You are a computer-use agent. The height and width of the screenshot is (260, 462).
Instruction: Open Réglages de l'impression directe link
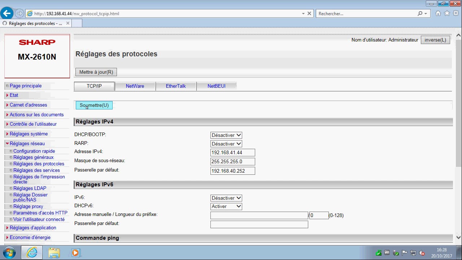(x=39, y=179)
